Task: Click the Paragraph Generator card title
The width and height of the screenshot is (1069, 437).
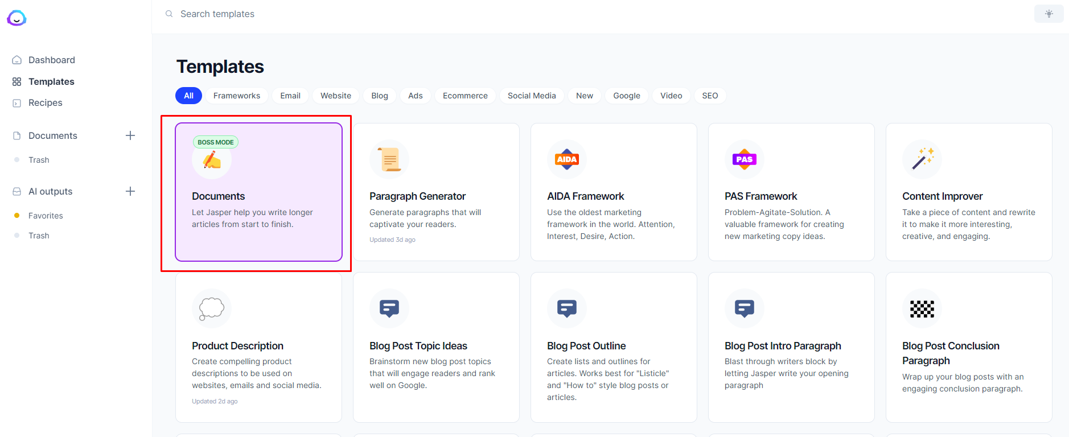Action: click(x=418, y=196)
